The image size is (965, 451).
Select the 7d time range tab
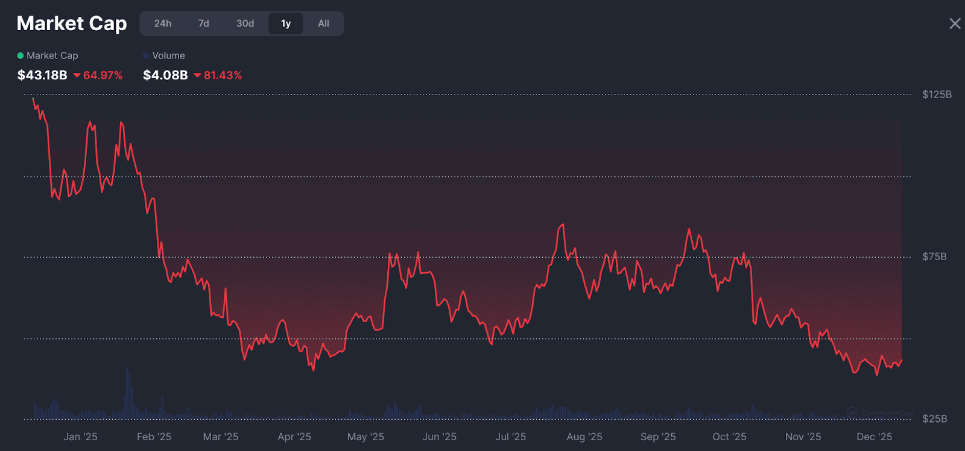coord(204,23)
